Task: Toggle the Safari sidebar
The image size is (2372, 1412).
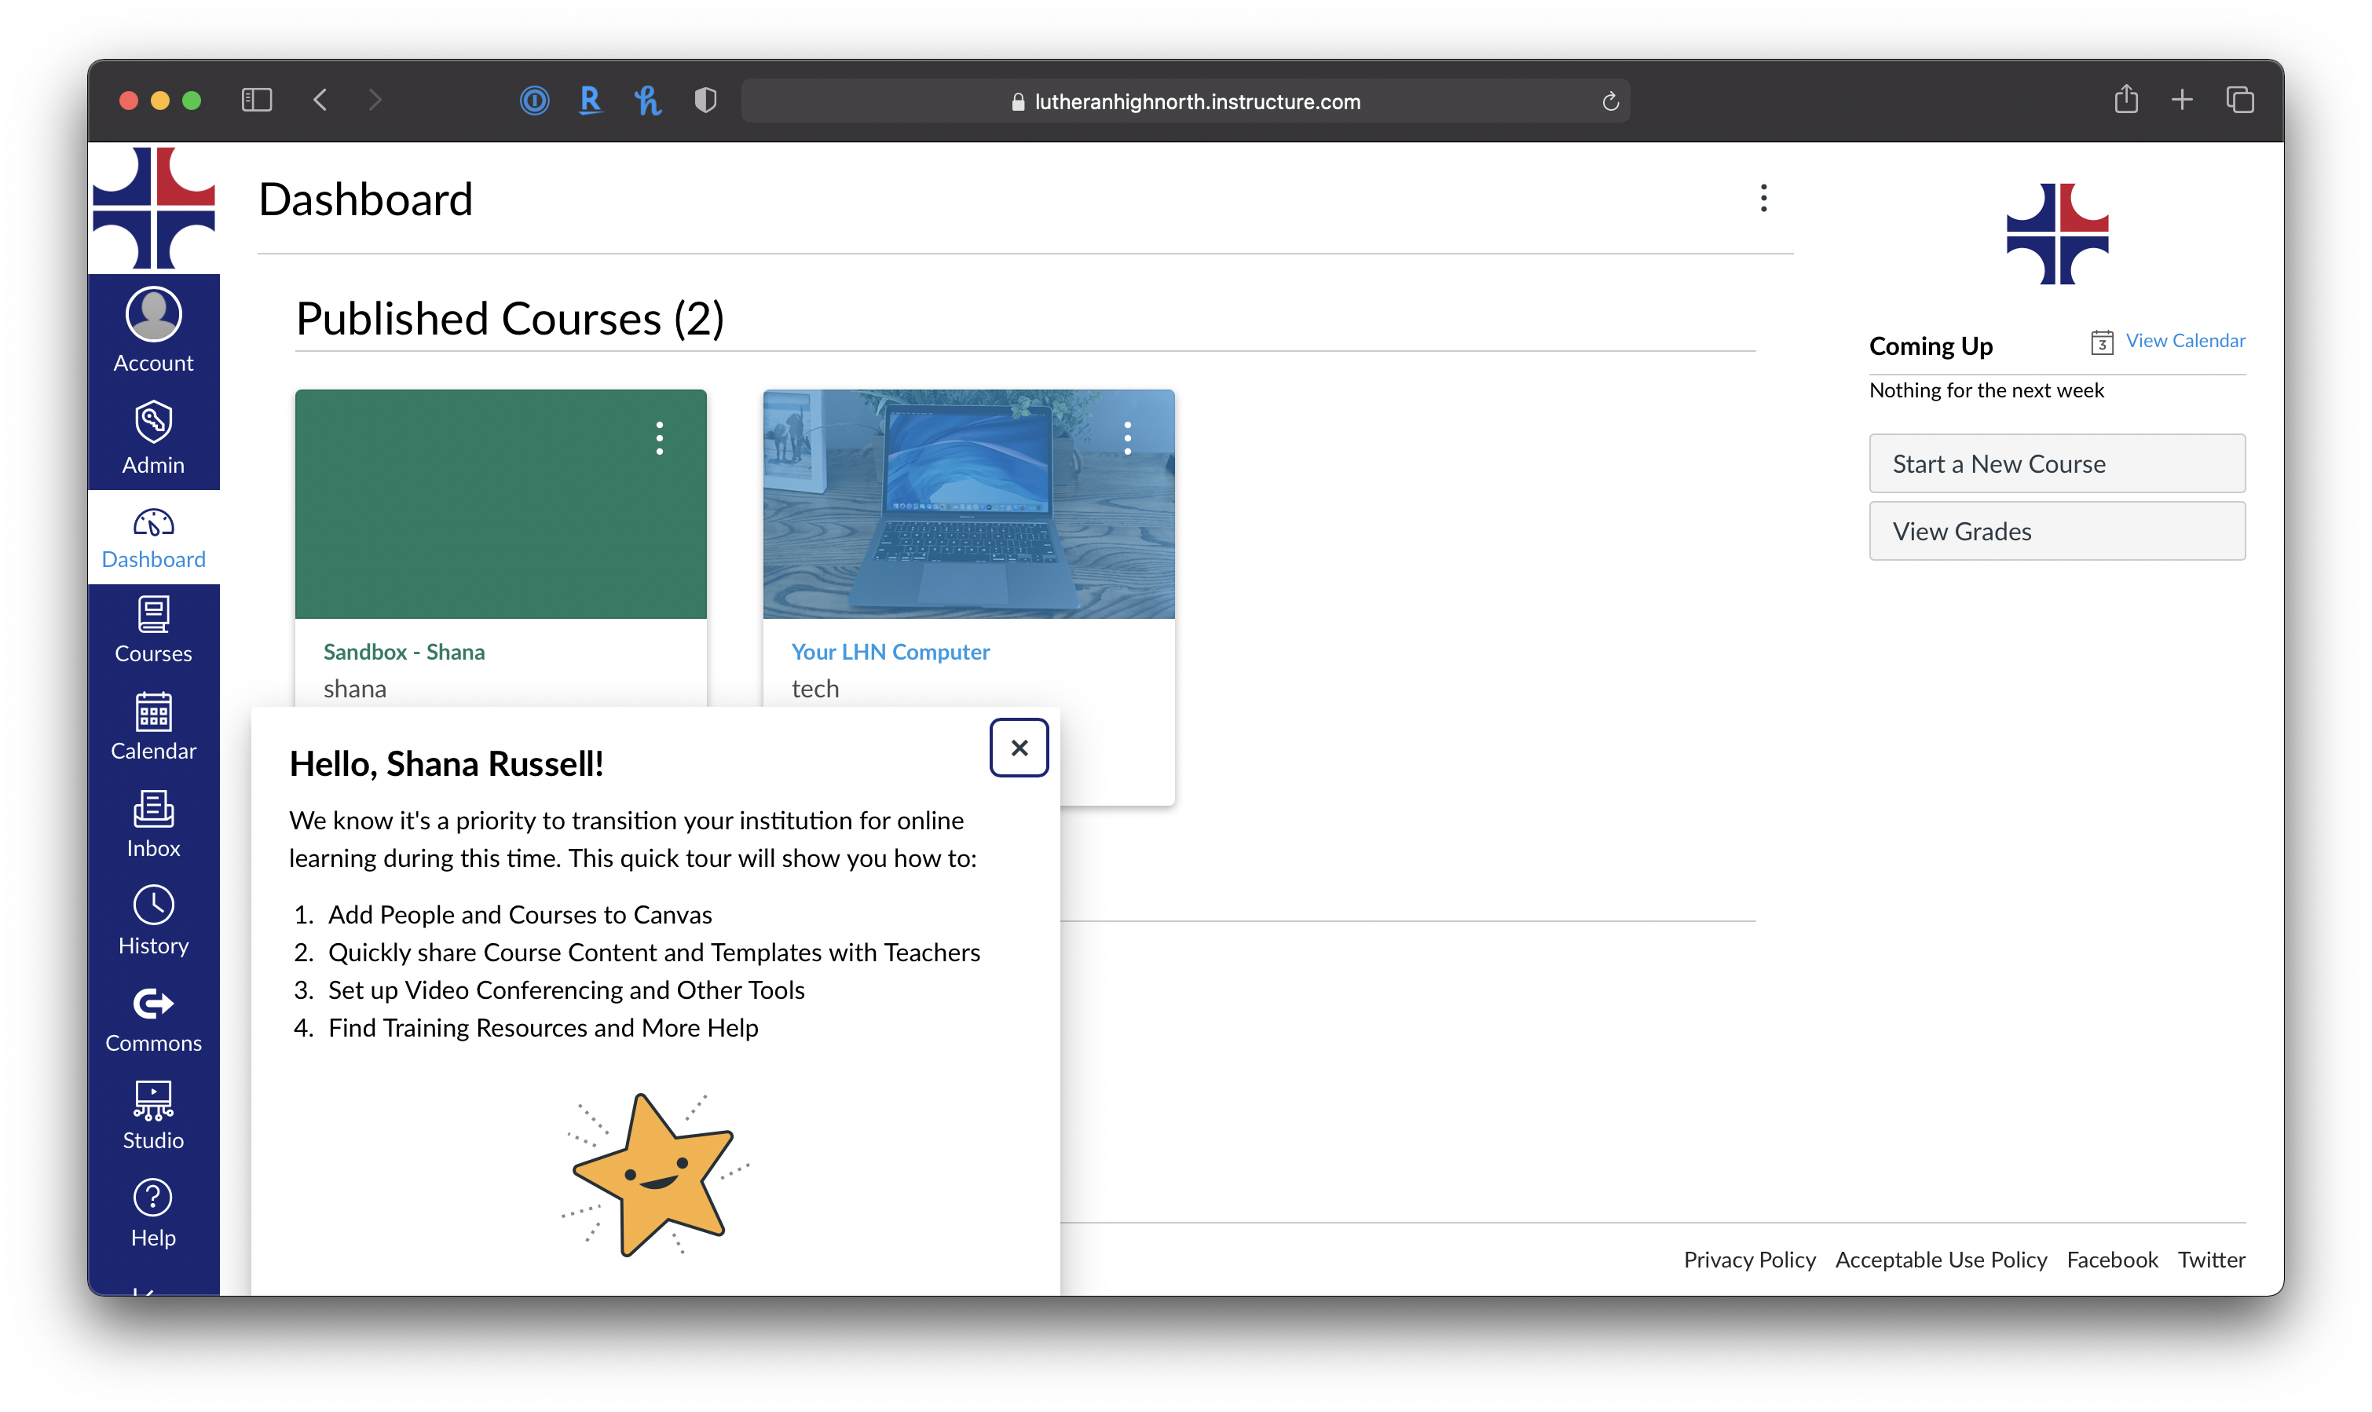Action: point(257,100)
